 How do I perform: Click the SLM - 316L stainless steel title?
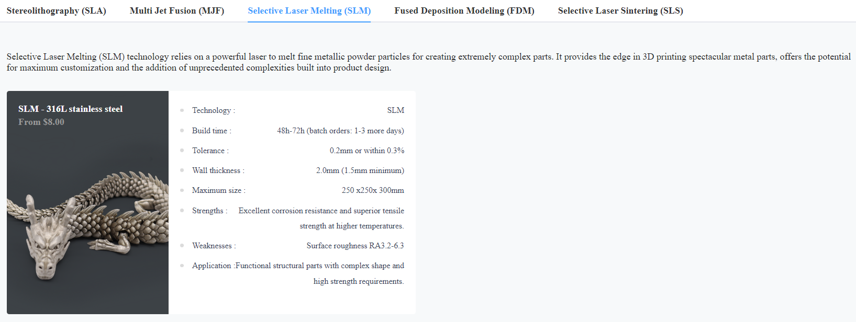coord(71,109)
